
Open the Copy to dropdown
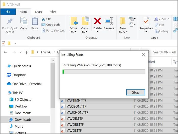[85, 30]
